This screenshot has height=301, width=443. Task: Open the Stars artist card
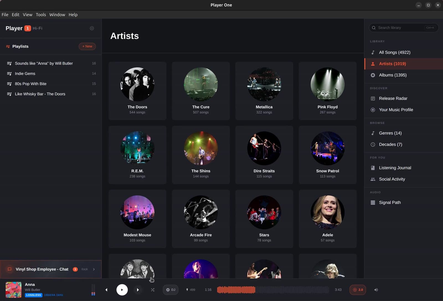click(x=264, y=219)
